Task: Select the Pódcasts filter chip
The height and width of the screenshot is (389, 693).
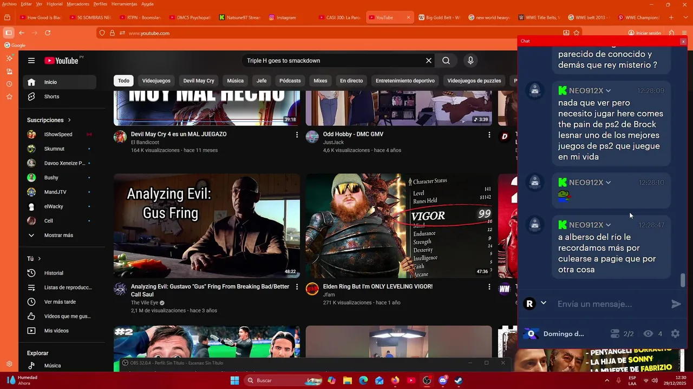Action: [290, 81]
